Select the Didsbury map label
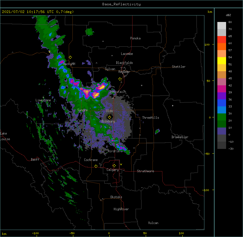243x237 pixels. point(108,121)
